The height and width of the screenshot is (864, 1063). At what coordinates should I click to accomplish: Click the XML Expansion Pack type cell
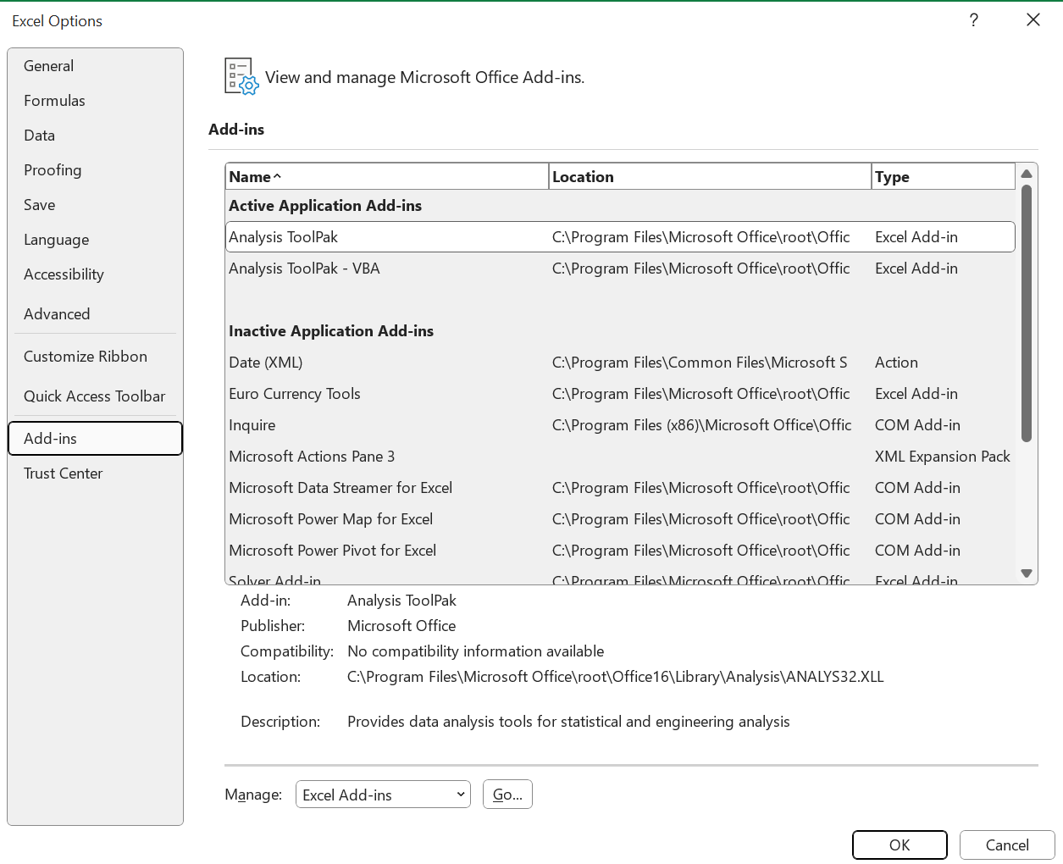click(943, 457)
